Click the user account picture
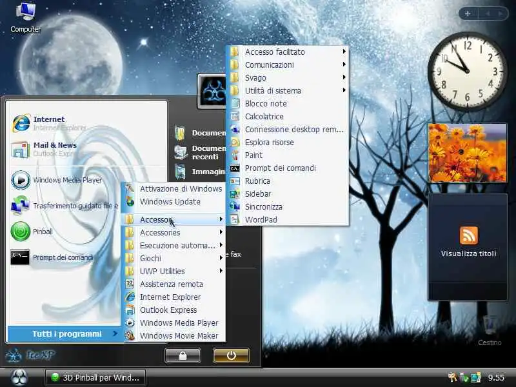Image resolution: width=516 pixels, height=387 pixels. click(213, 92)
